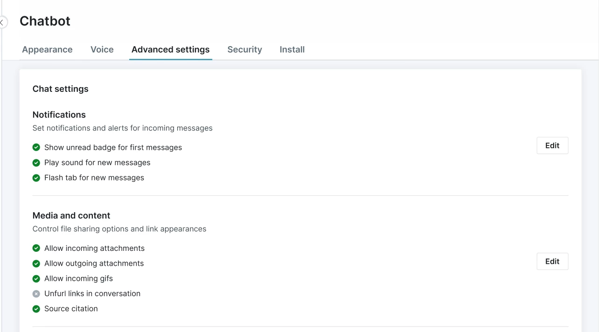Go to the Security tab
599x332 pixels.
click(244, 49)
